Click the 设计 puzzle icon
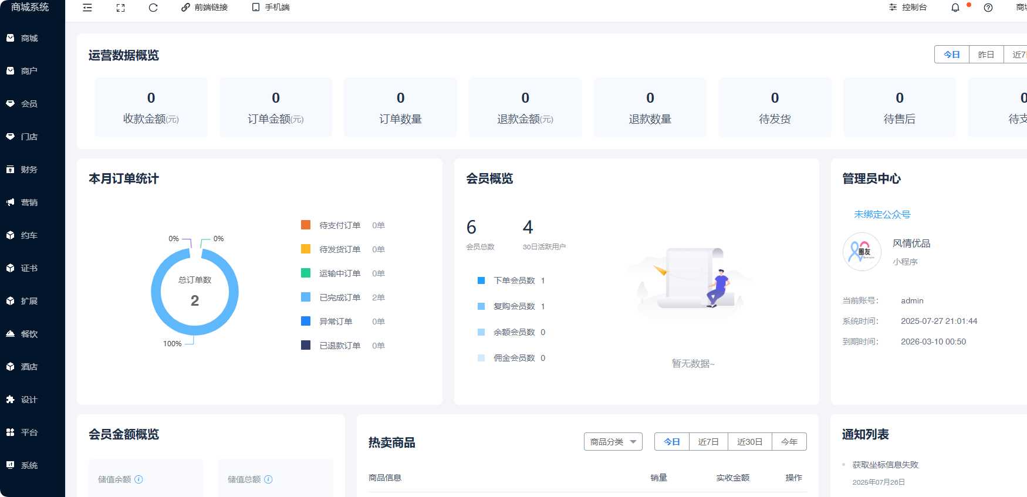 pyautogui.click(x=10, y=399)
